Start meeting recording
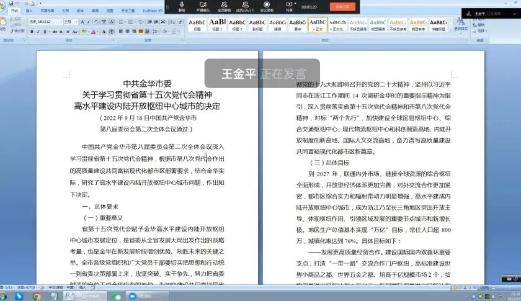 [x=266, y=6]
